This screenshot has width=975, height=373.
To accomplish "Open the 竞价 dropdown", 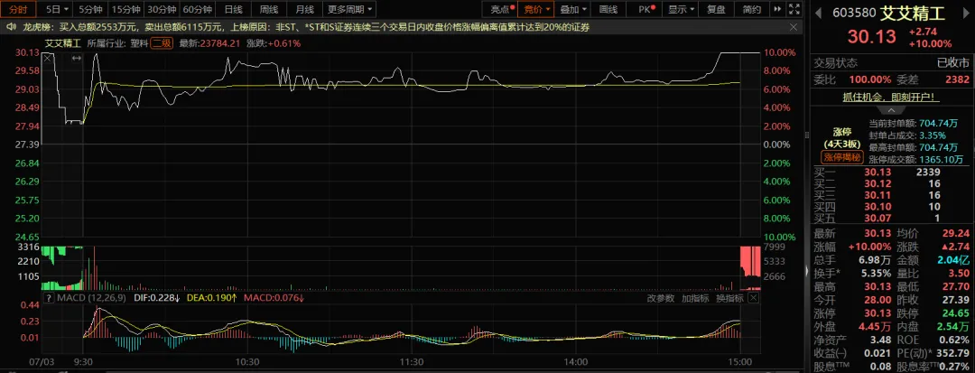I will pyautogui.click(x=535, y=9).
